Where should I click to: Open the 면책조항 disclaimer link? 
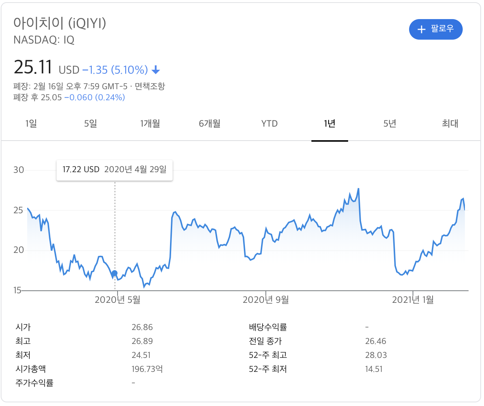pos(150,86)
